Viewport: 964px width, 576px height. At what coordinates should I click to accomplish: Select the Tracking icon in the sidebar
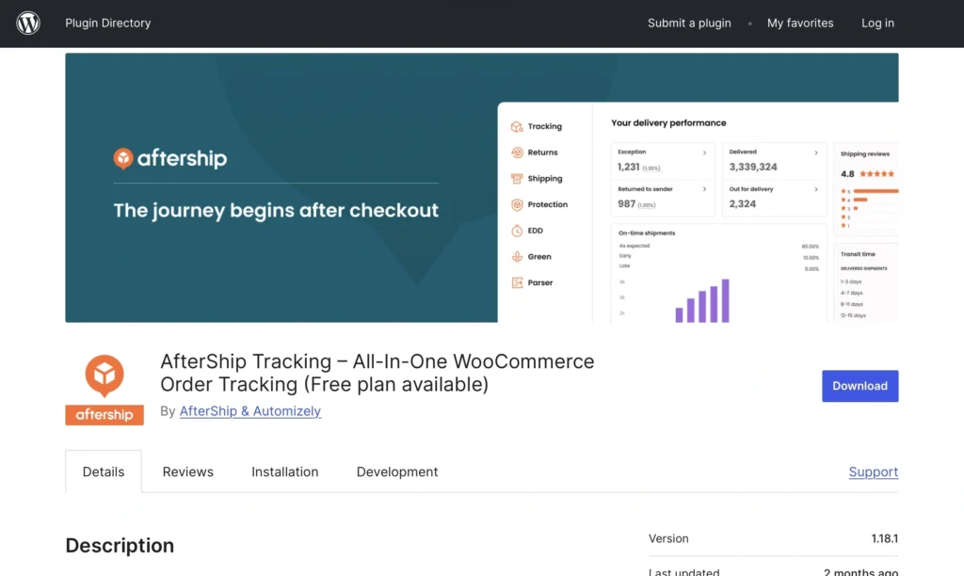518,125
